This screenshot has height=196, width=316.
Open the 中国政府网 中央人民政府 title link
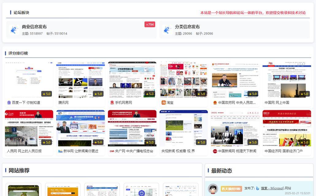[237, 103]
